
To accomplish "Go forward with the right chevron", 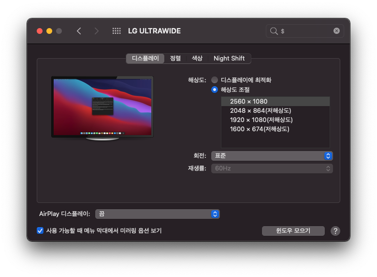I will point(96,31).
